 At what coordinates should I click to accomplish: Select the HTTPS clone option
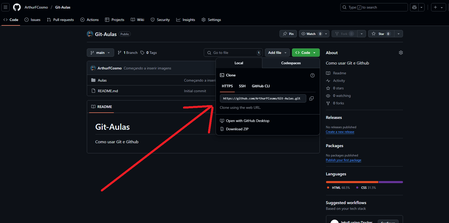[227, 86]
